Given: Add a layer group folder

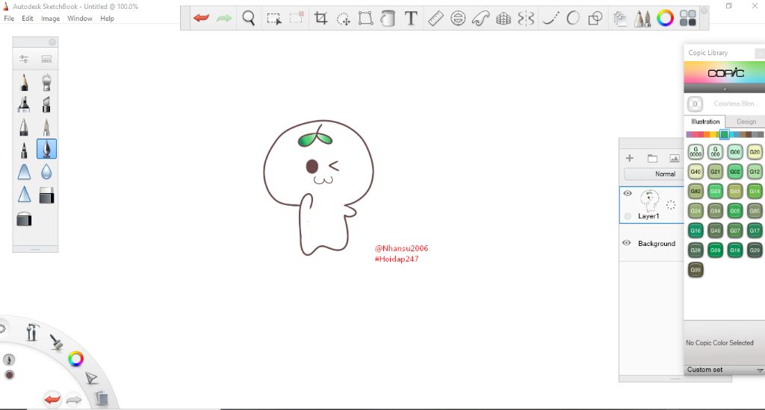Looking at the screenshot, I should [652, 158].
